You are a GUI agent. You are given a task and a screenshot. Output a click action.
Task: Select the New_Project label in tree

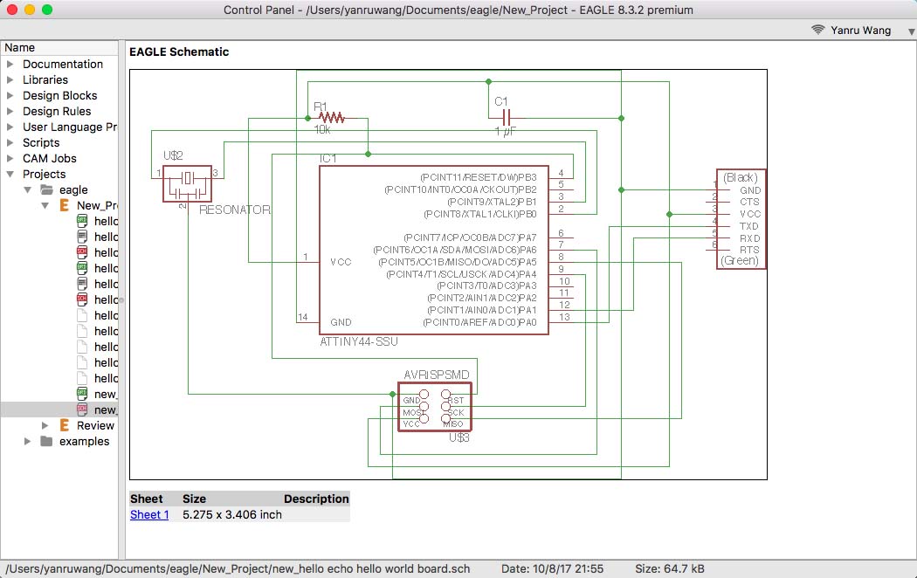click(97, 206)
